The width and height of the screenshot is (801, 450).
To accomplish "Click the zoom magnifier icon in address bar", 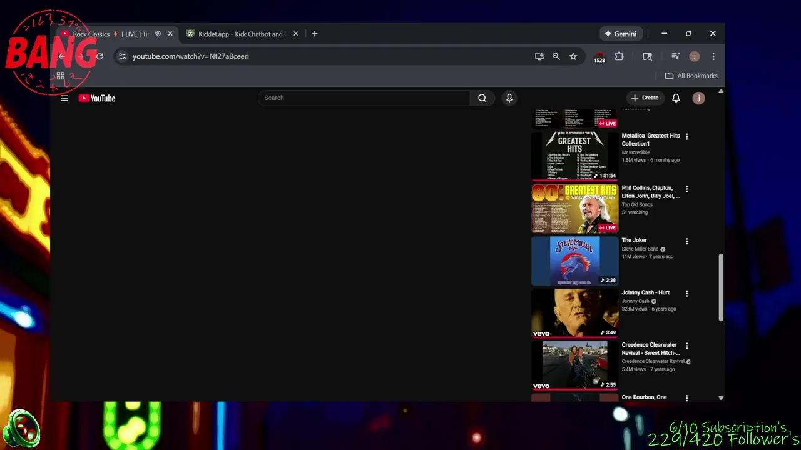I will (556, 56).
